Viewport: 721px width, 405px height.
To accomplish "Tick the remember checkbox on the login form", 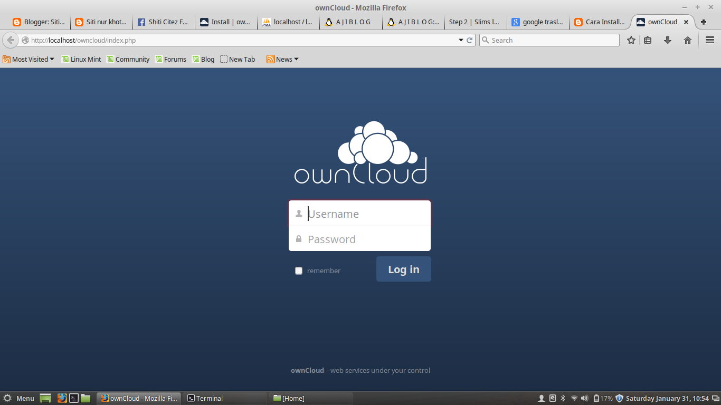I will pyautogui.click(x=299, y=270).
